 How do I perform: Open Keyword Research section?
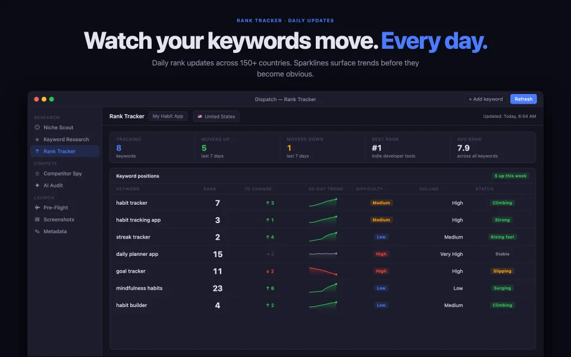click(64, 139)
